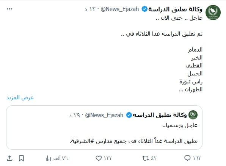Click the share upload icon
The width and height of the screenshot is (226, 166).
coord(9,158)
